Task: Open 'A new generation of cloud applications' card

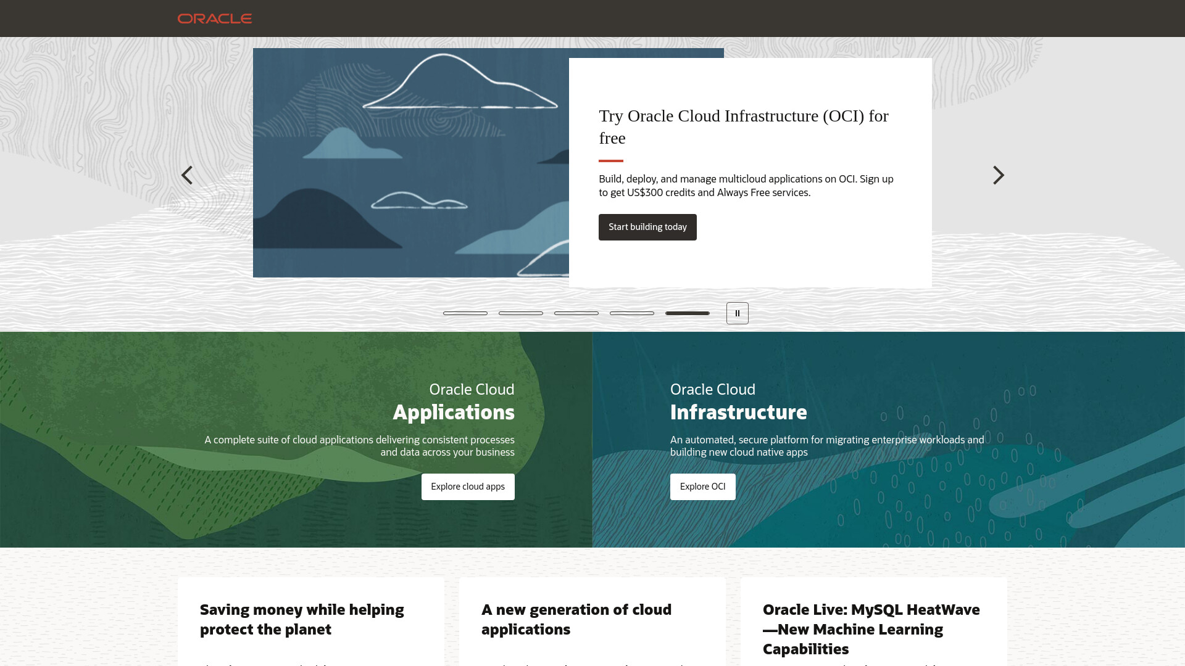Action: [x=592, y=622]
